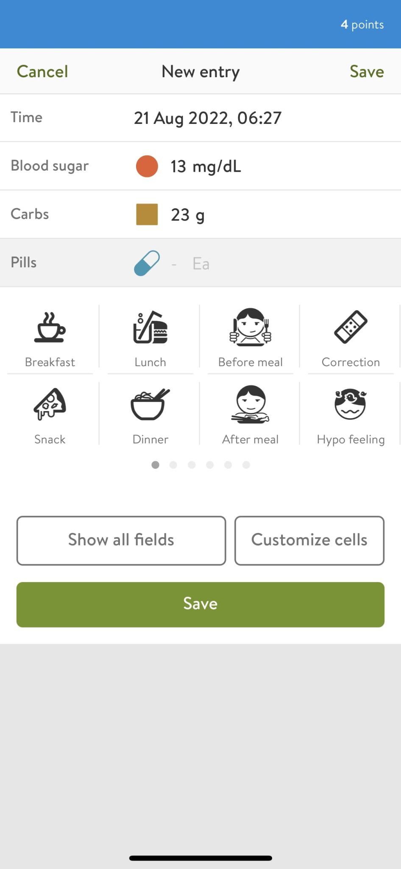
Task: Cancel the new entry
Action: click(42, 71)
